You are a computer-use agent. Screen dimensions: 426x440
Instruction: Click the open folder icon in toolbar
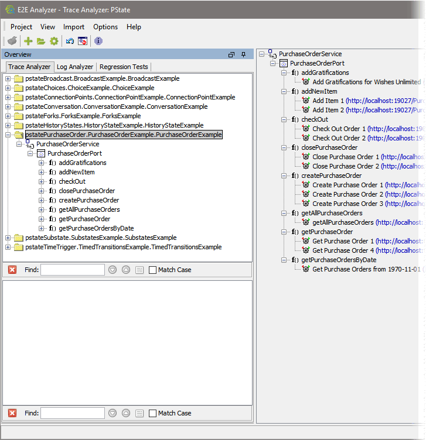[x=40, y=41]
